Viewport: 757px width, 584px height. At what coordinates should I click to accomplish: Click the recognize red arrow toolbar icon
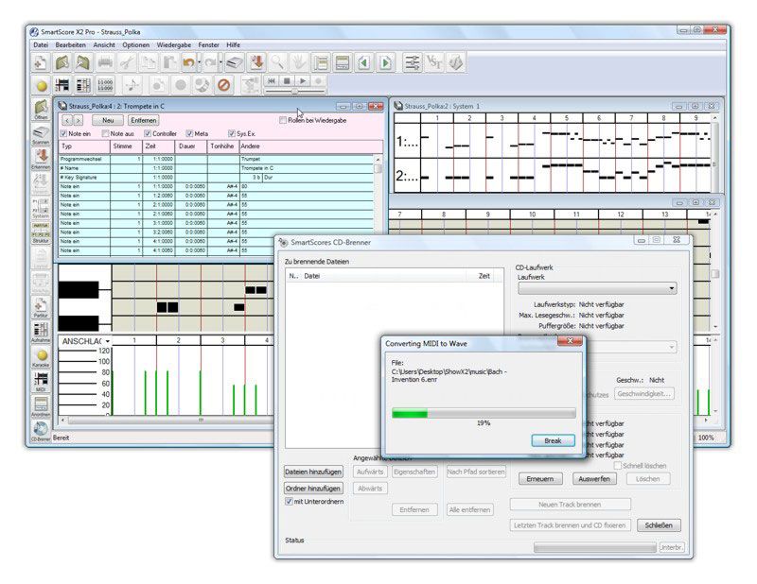tap(256, 62)
